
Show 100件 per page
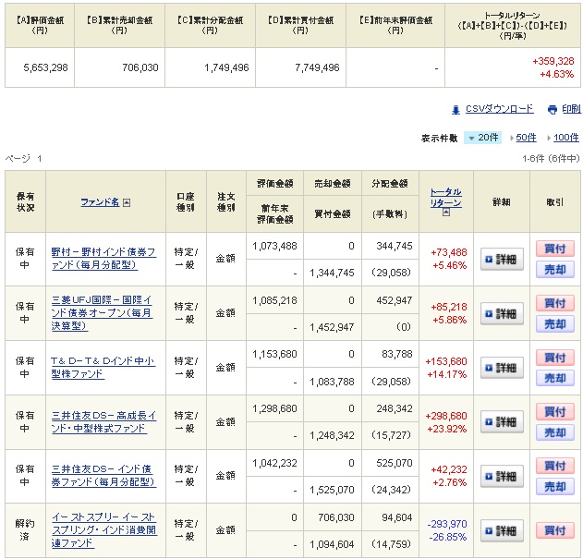point(565,138)
